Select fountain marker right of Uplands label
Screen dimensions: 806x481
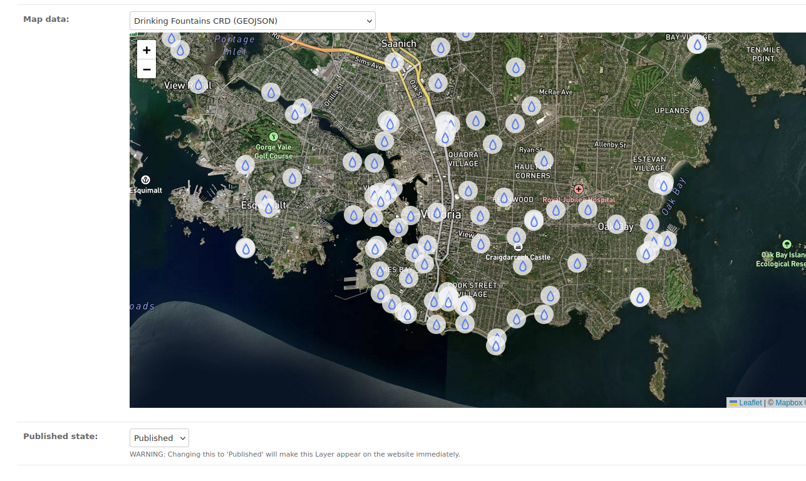click(x=700, y=116)
